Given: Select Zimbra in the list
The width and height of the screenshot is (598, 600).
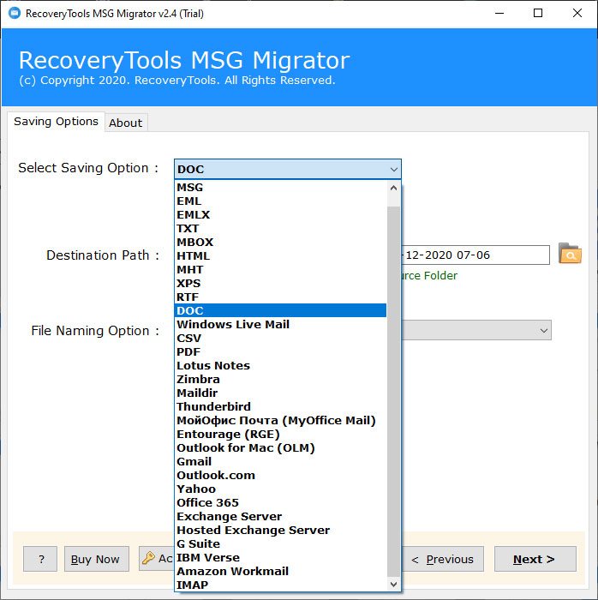Looking at the screenshot, I should (280, 379).
